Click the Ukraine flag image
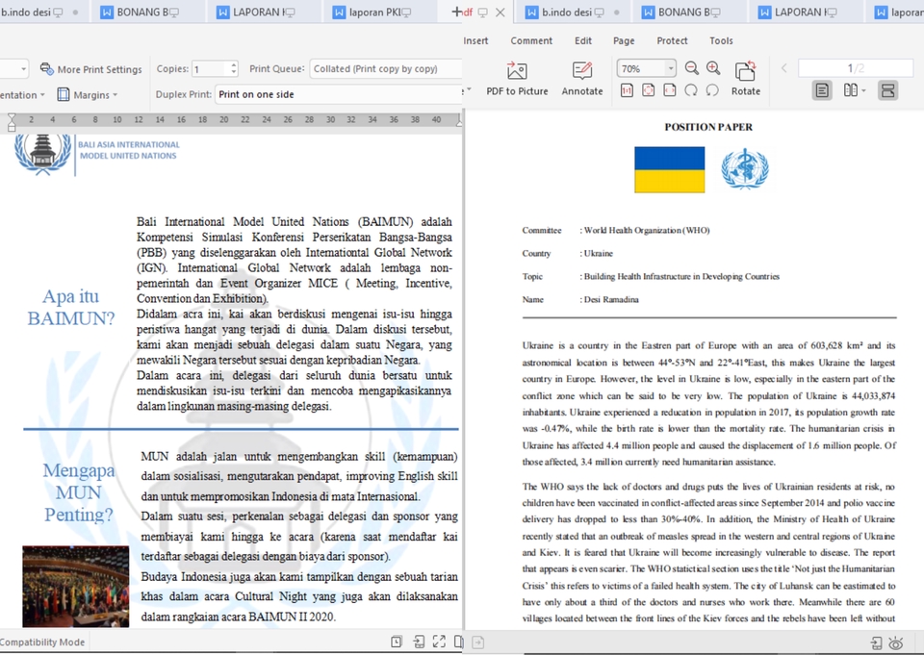 (x=670, y=169)
